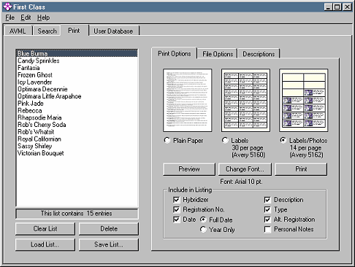Maximize the First Class window
355x267 pixels.
pos(337,7)
